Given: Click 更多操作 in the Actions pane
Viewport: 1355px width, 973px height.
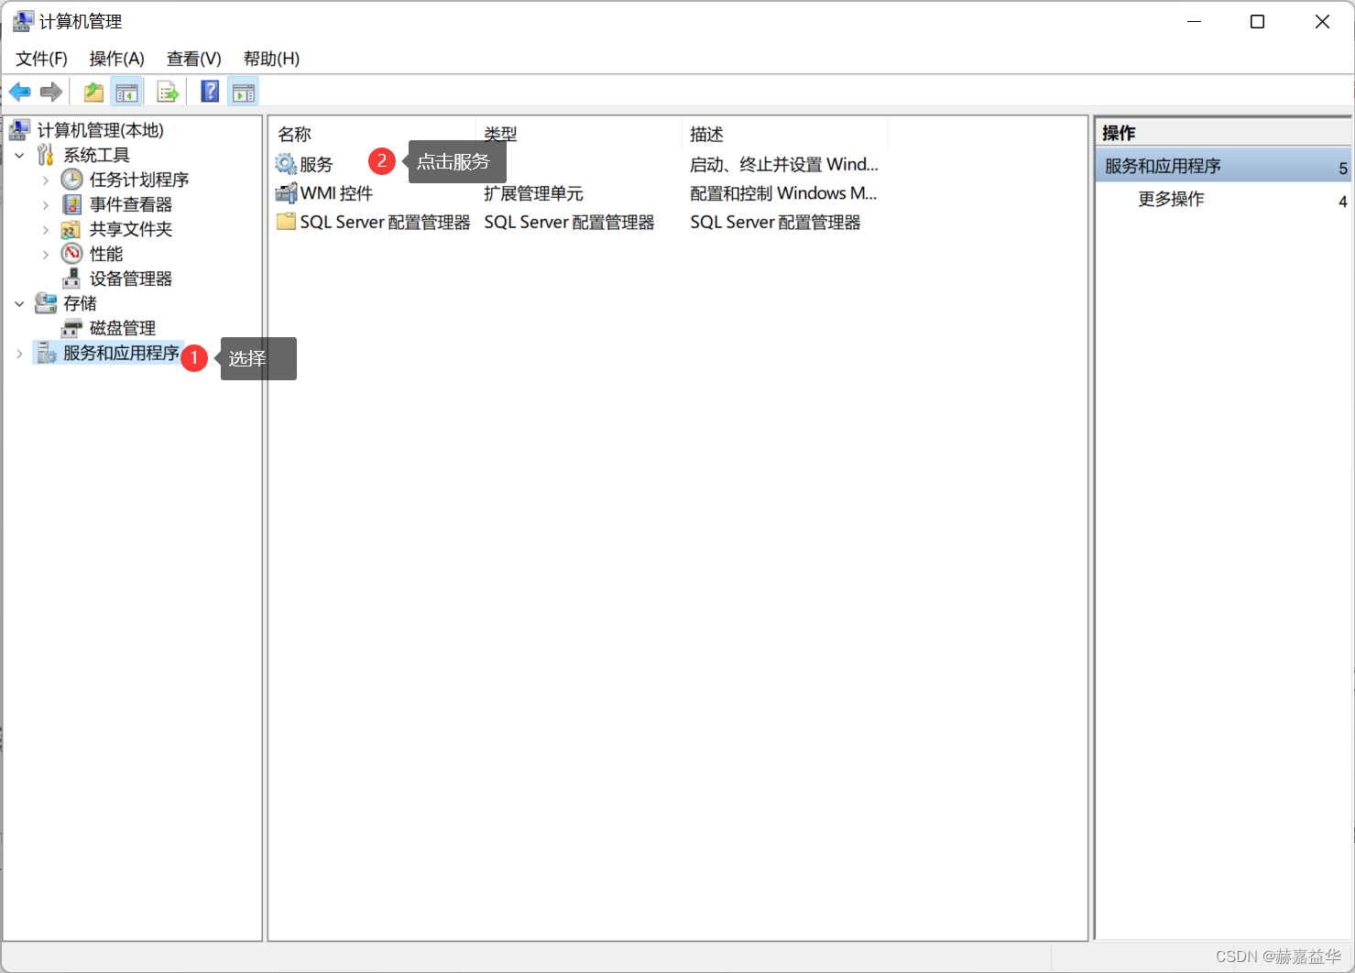Looking at the screenshot, I should (1171, 199).
